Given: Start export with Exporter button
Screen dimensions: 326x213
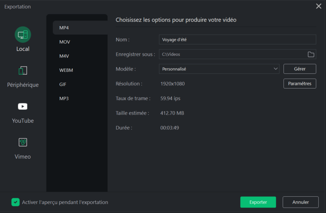Looking at the screenshot, I should point(258,202).
